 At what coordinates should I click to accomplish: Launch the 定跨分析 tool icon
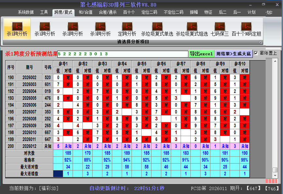click(127, 26)
